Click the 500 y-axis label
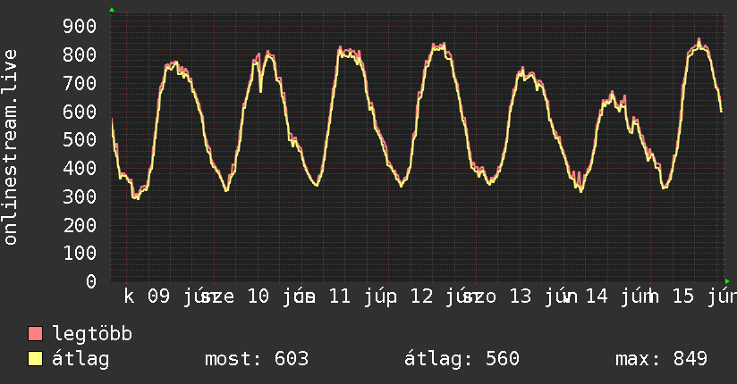 tap(80, 140)
